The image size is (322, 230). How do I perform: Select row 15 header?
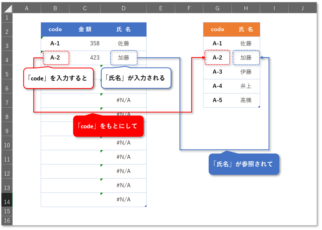point(7,211)
